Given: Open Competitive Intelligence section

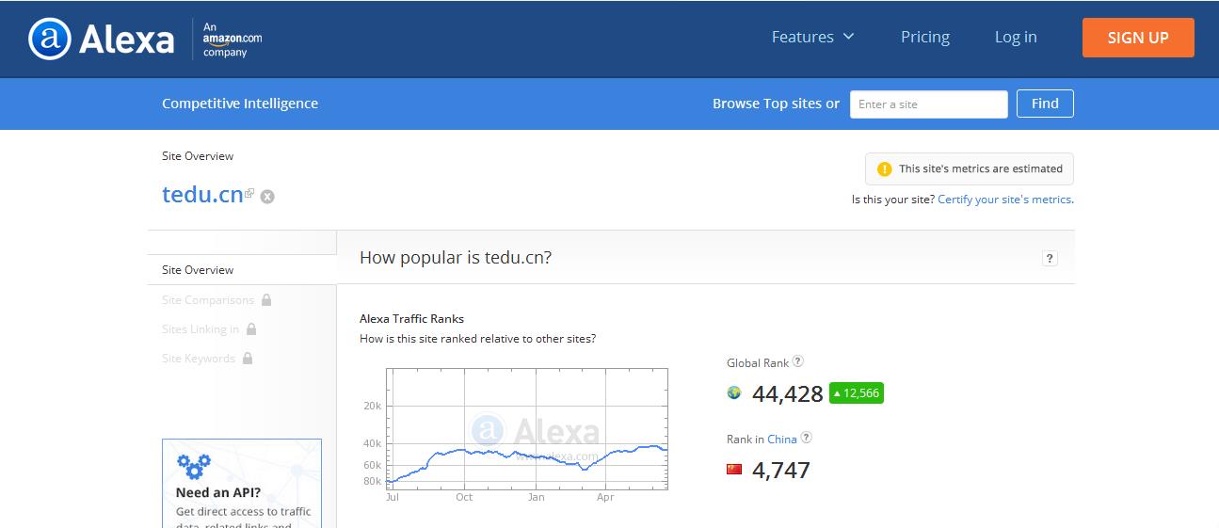Looking at the screenshot, I should 240,104.
